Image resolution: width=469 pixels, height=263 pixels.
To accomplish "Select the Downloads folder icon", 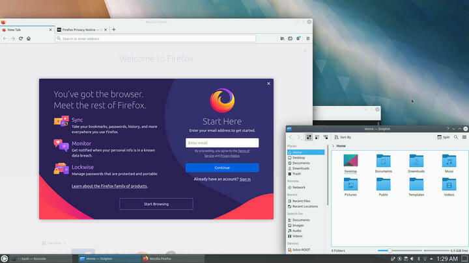I will coord(416,164).
